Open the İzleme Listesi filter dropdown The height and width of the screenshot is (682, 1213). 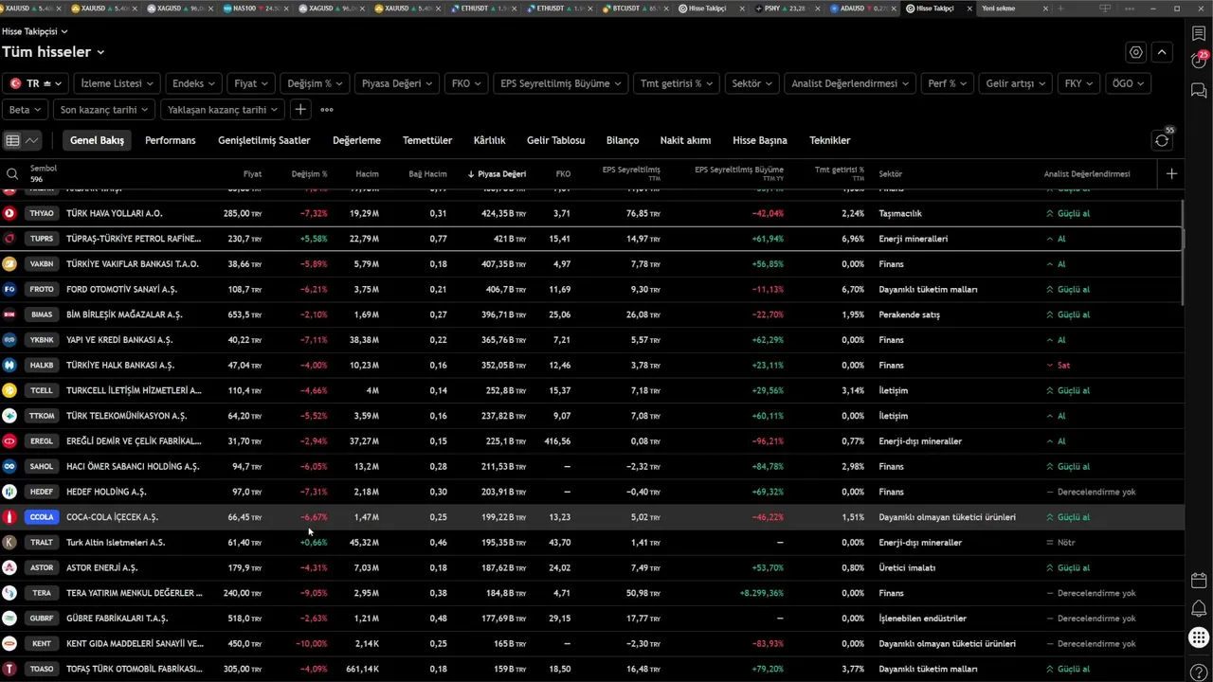click(118, 83)
